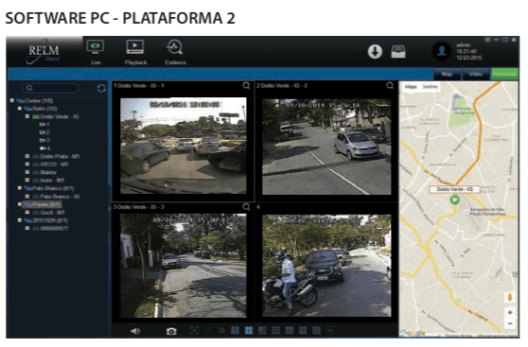Click the search magnifier in device search box
The height and width of the screenshot is (347, 528).
(29, 88)
